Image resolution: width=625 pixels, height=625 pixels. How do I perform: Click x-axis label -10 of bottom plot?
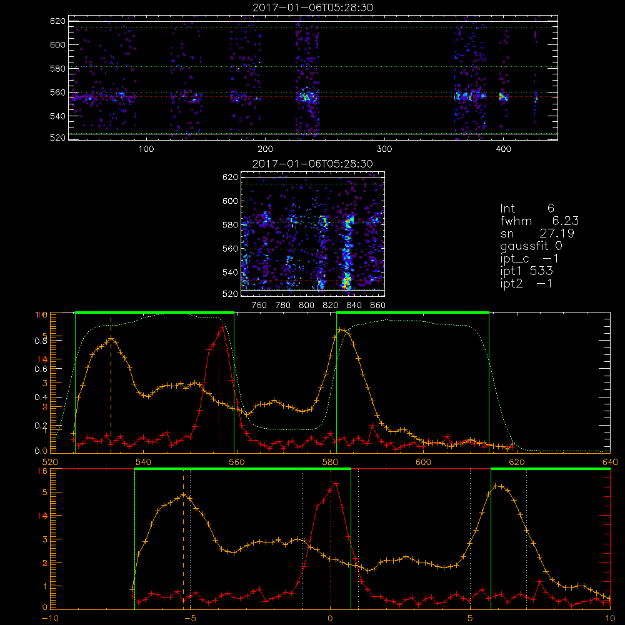coord(50,618)
